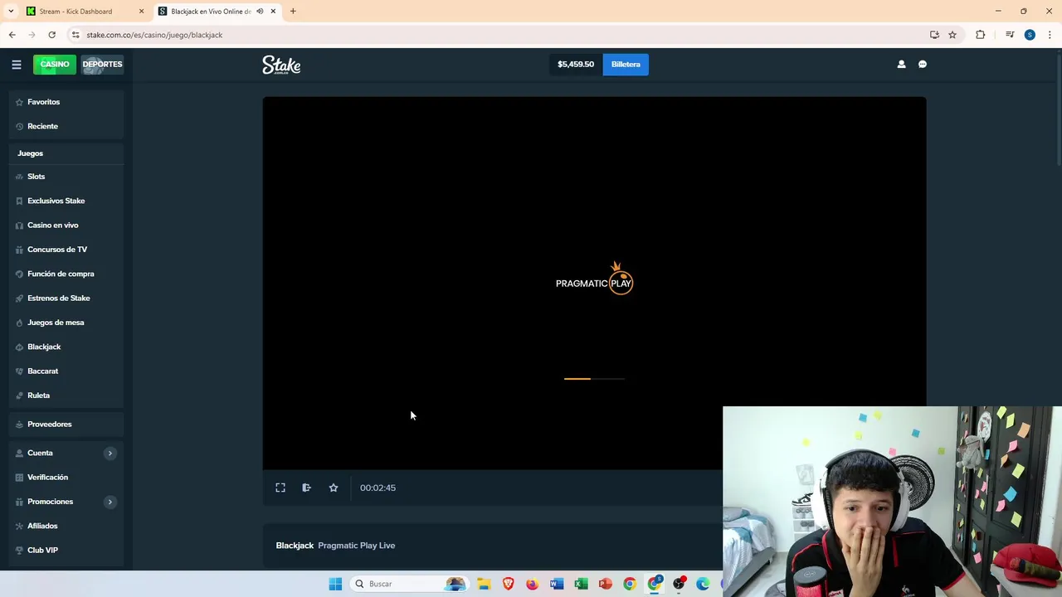Screen dimensions: 1062x597
Task: Open PowerPoint from taskbar
Action: [606, 584]
